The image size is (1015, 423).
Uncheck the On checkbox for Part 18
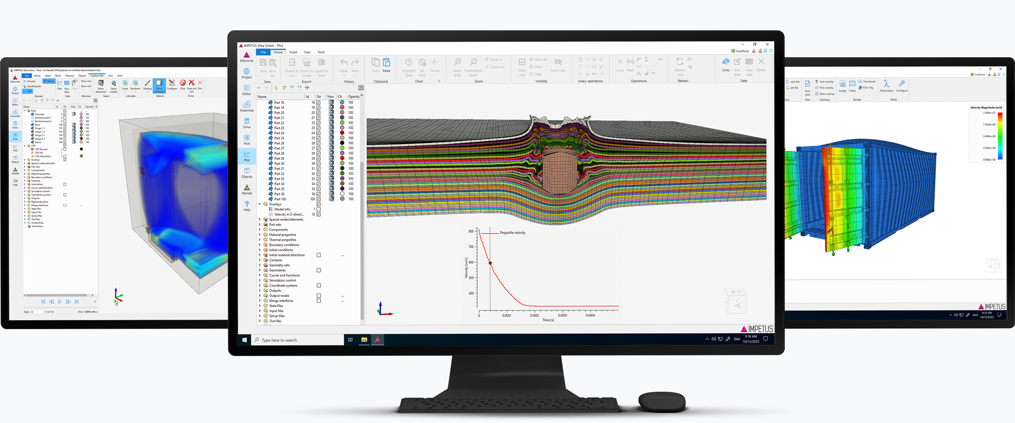tap(319, 102)
